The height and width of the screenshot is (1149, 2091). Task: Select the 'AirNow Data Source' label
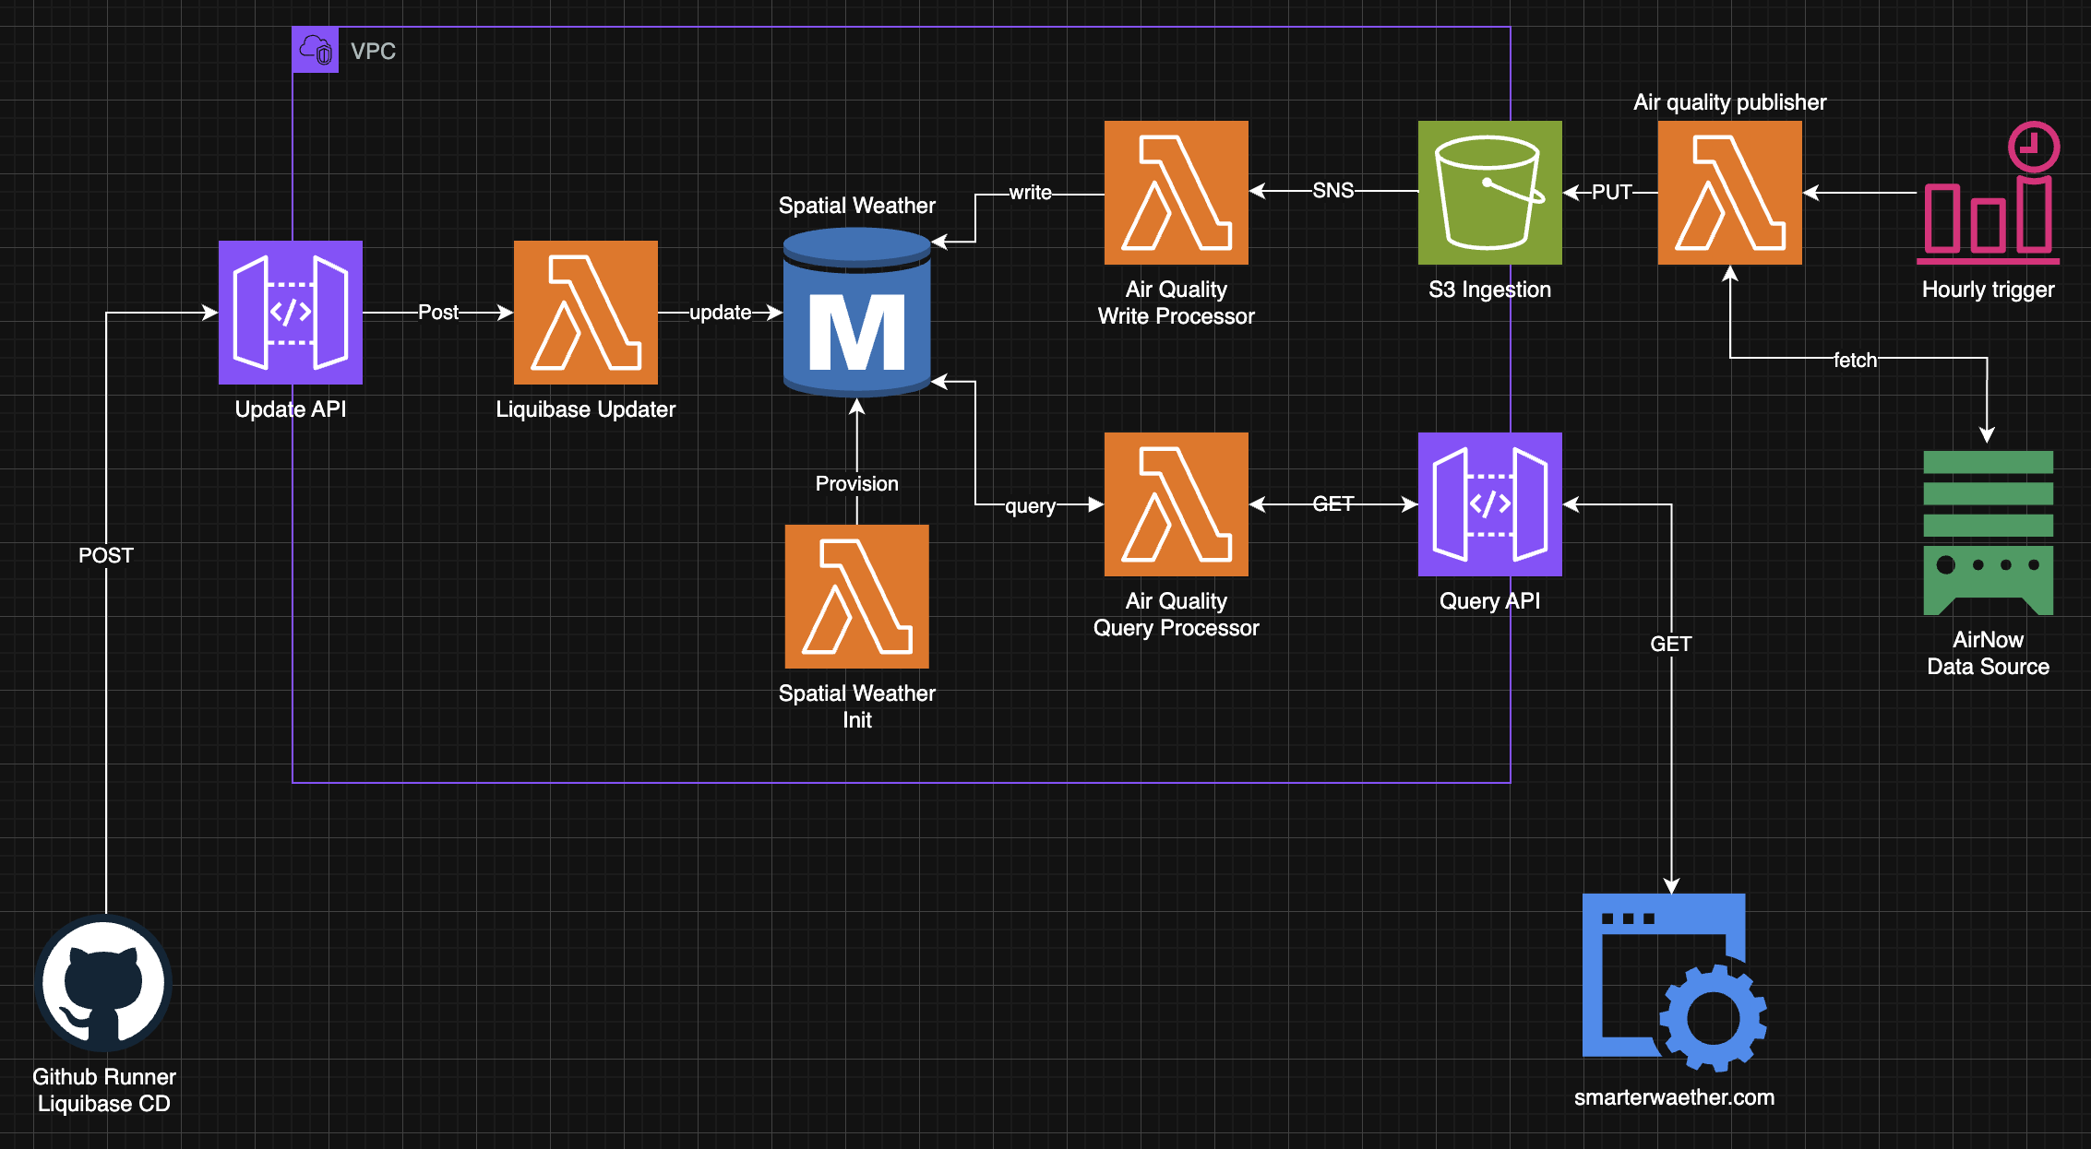(x=1989, y=653)
